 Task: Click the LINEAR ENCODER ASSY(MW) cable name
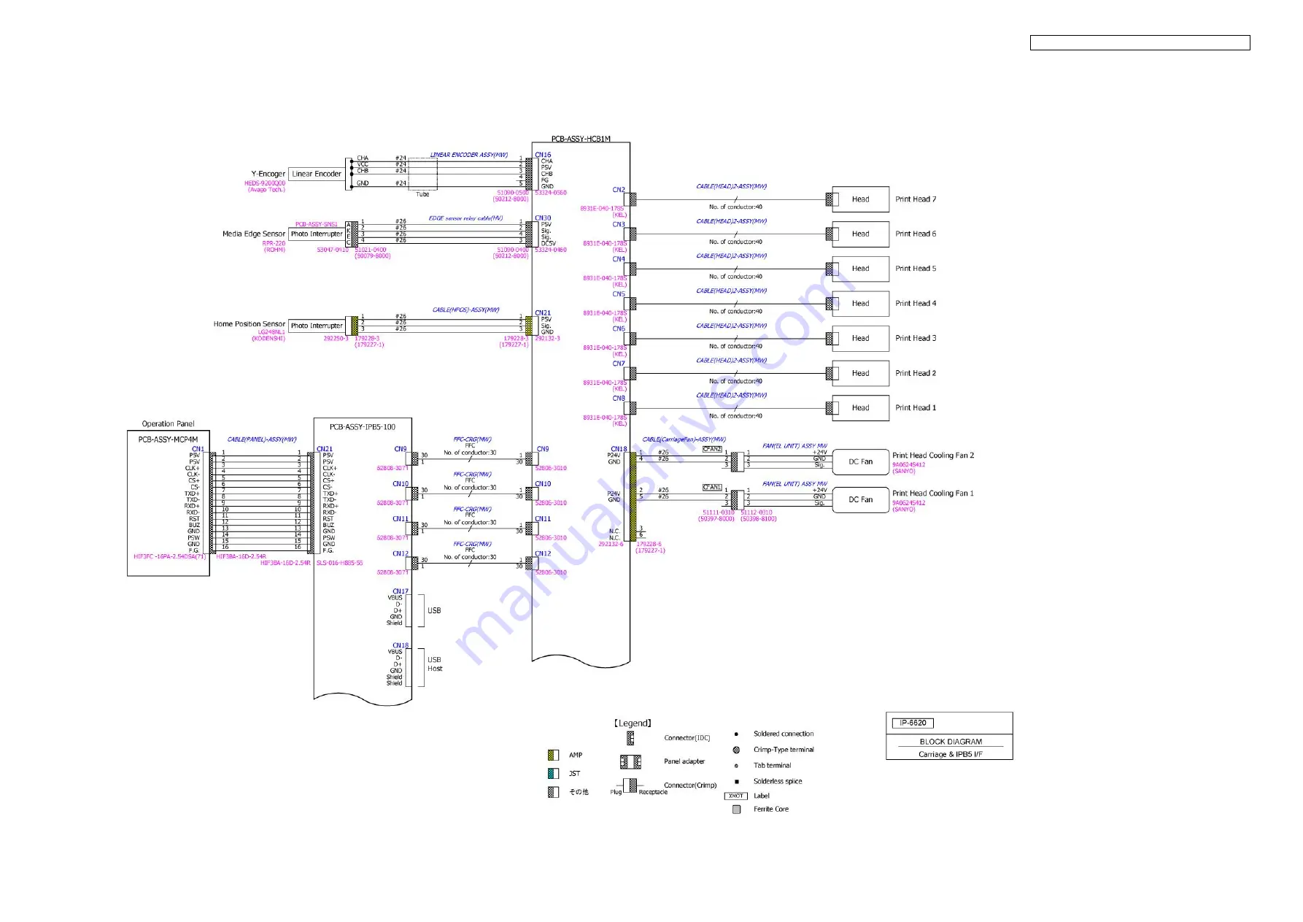point(469,155)
